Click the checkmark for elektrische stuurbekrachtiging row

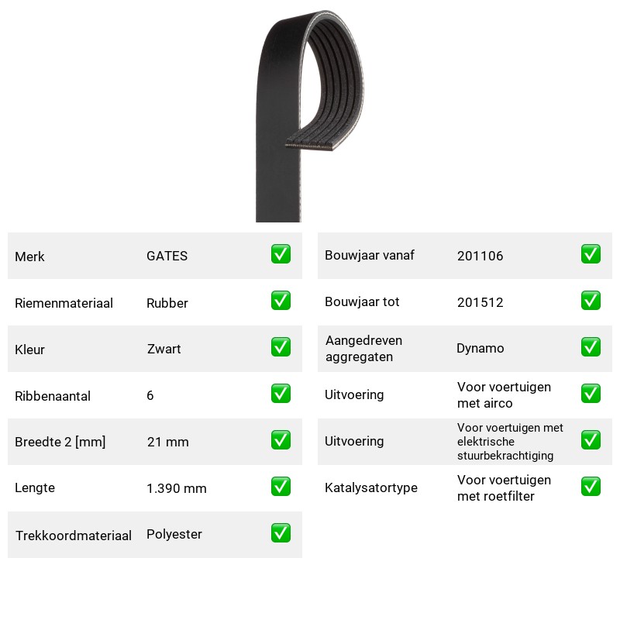pos(591,440)
